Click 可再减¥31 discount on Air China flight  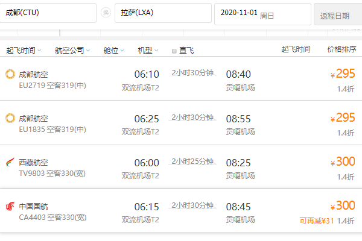316,221
